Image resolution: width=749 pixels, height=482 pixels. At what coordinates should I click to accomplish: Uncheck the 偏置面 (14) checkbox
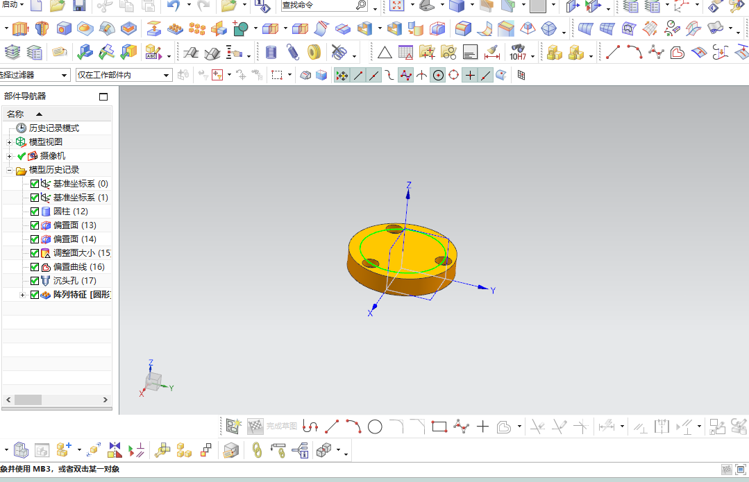coord(35,239)
